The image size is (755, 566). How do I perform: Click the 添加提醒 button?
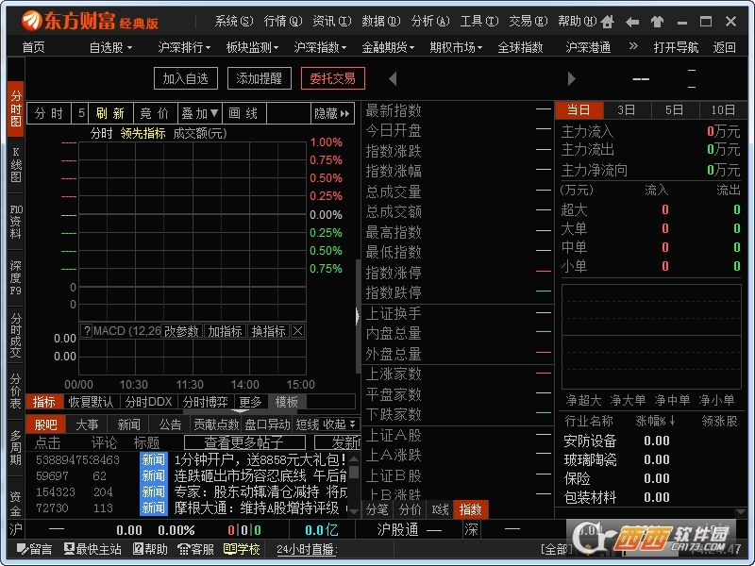point(259,78)
